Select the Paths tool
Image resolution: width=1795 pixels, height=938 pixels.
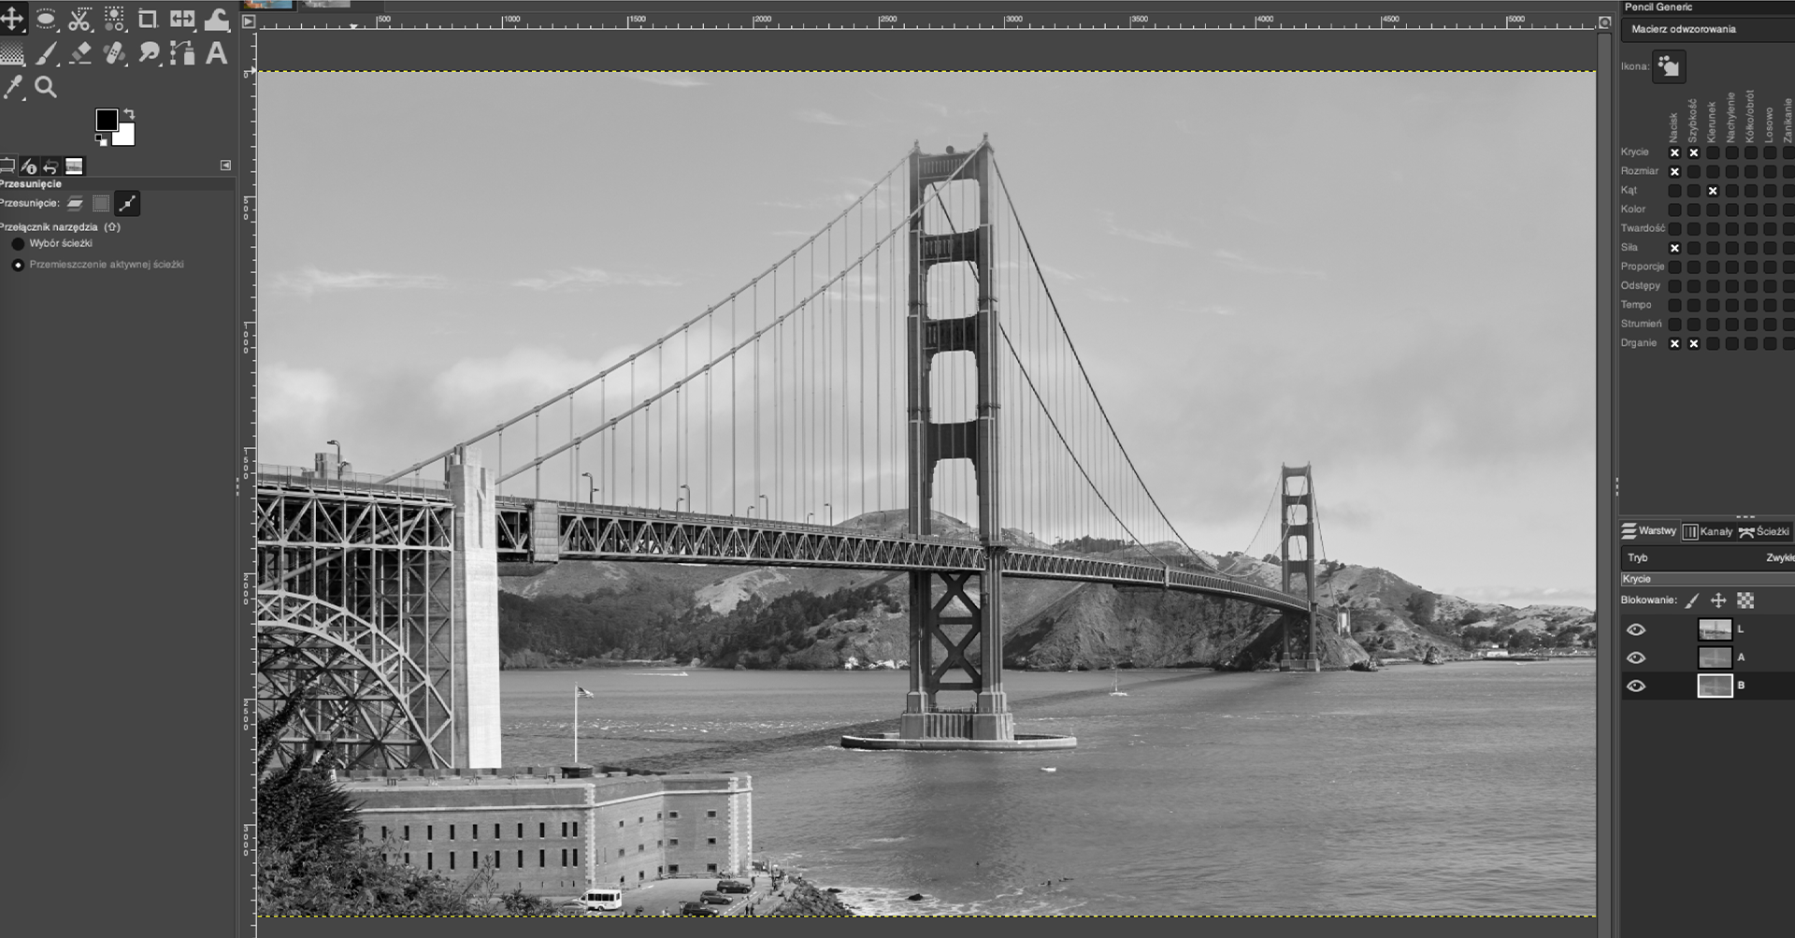[182, 53]
